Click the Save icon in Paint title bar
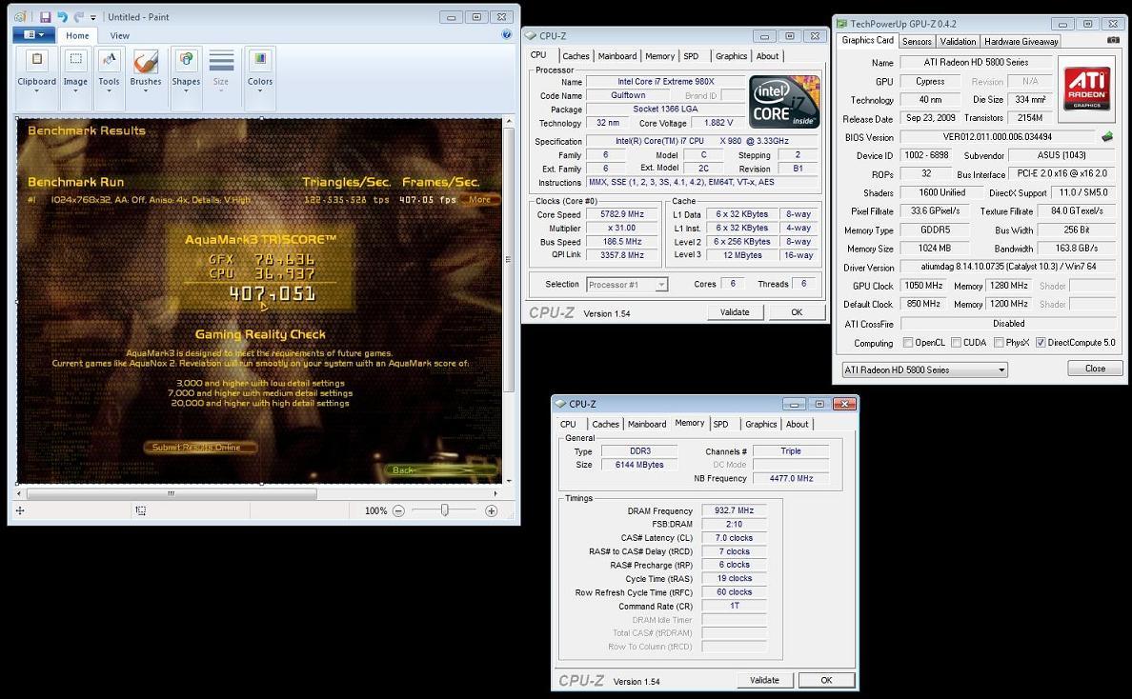 pyautogui.click(x=45, y=16)
